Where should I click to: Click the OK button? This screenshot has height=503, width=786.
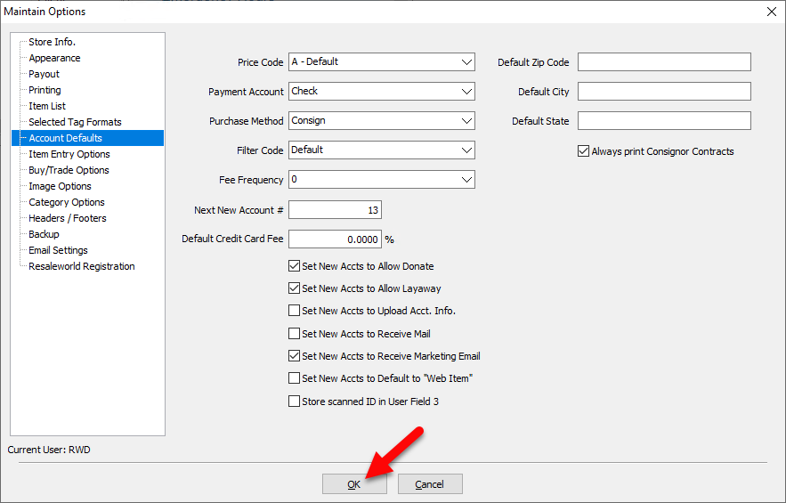354,484
